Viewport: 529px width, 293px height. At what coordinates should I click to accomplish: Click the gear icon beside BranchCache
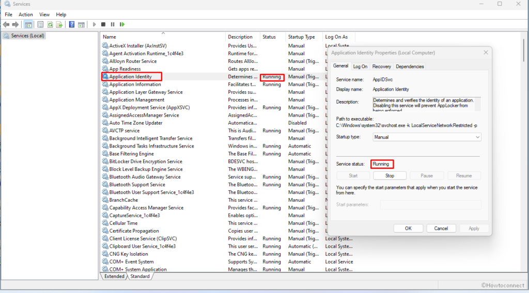point(105,200)
